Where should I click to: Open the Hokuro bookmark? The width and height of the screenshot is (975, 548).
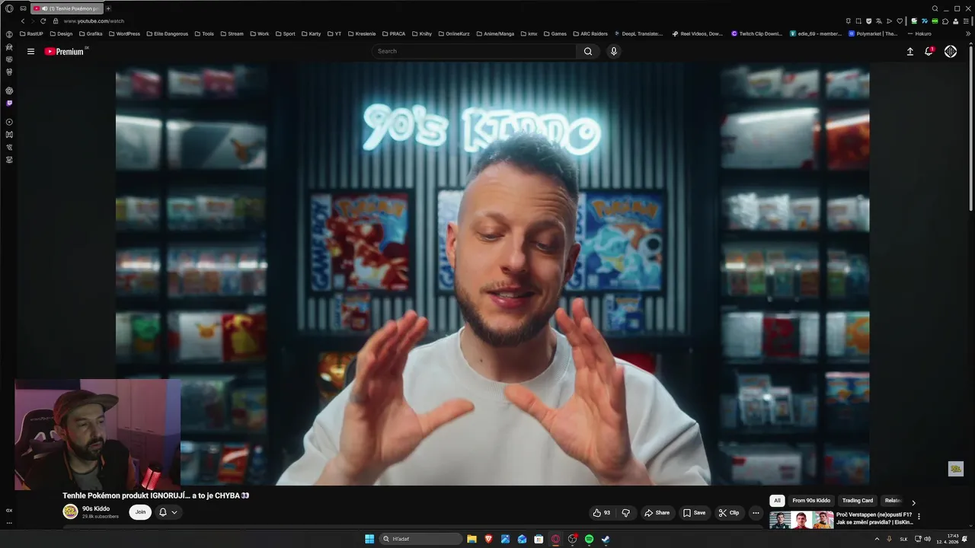coord(919,33)
